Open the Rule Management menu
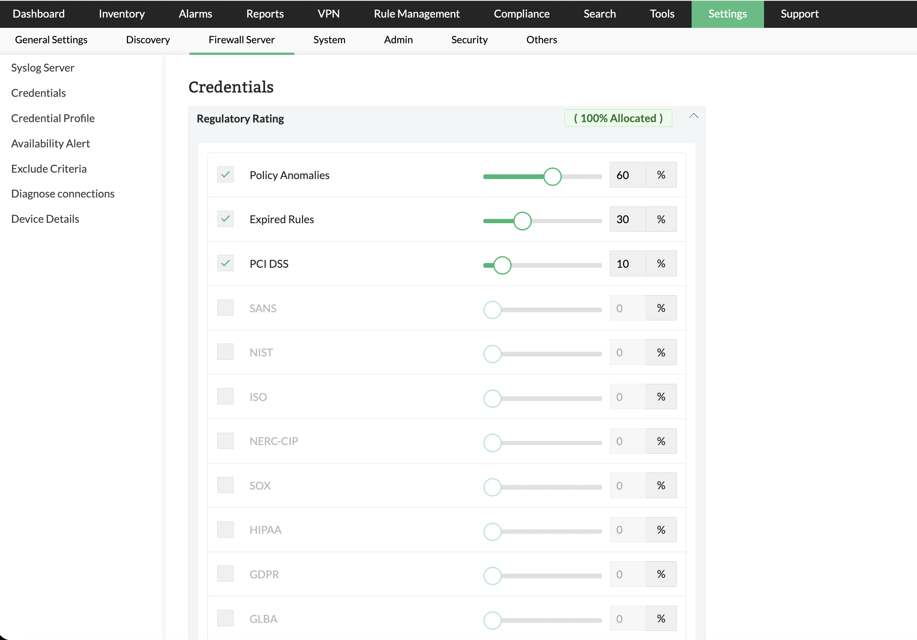This screenshot has width=917, height=640. (417, 14)
